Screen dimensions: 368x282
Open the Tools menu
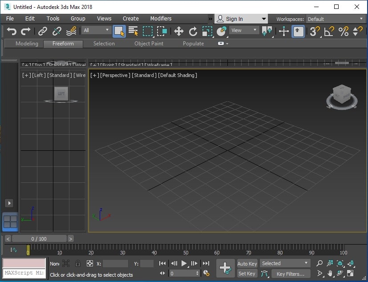click(x=53, y=19)
